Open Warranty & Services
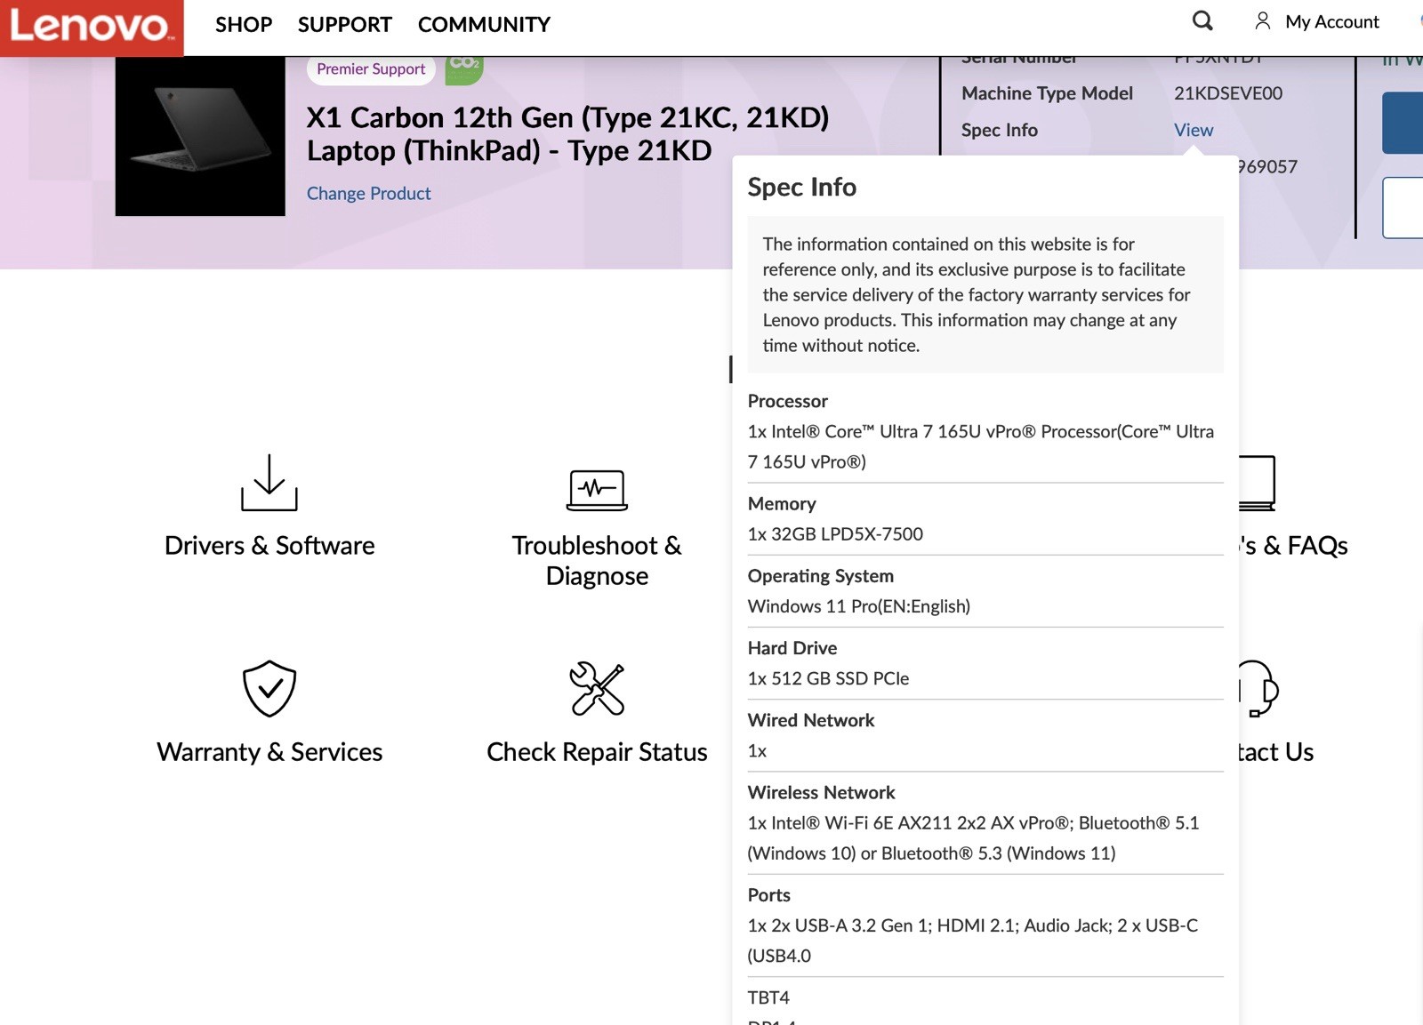This screenshot has width=1423, height=1025. pos(269,752)
